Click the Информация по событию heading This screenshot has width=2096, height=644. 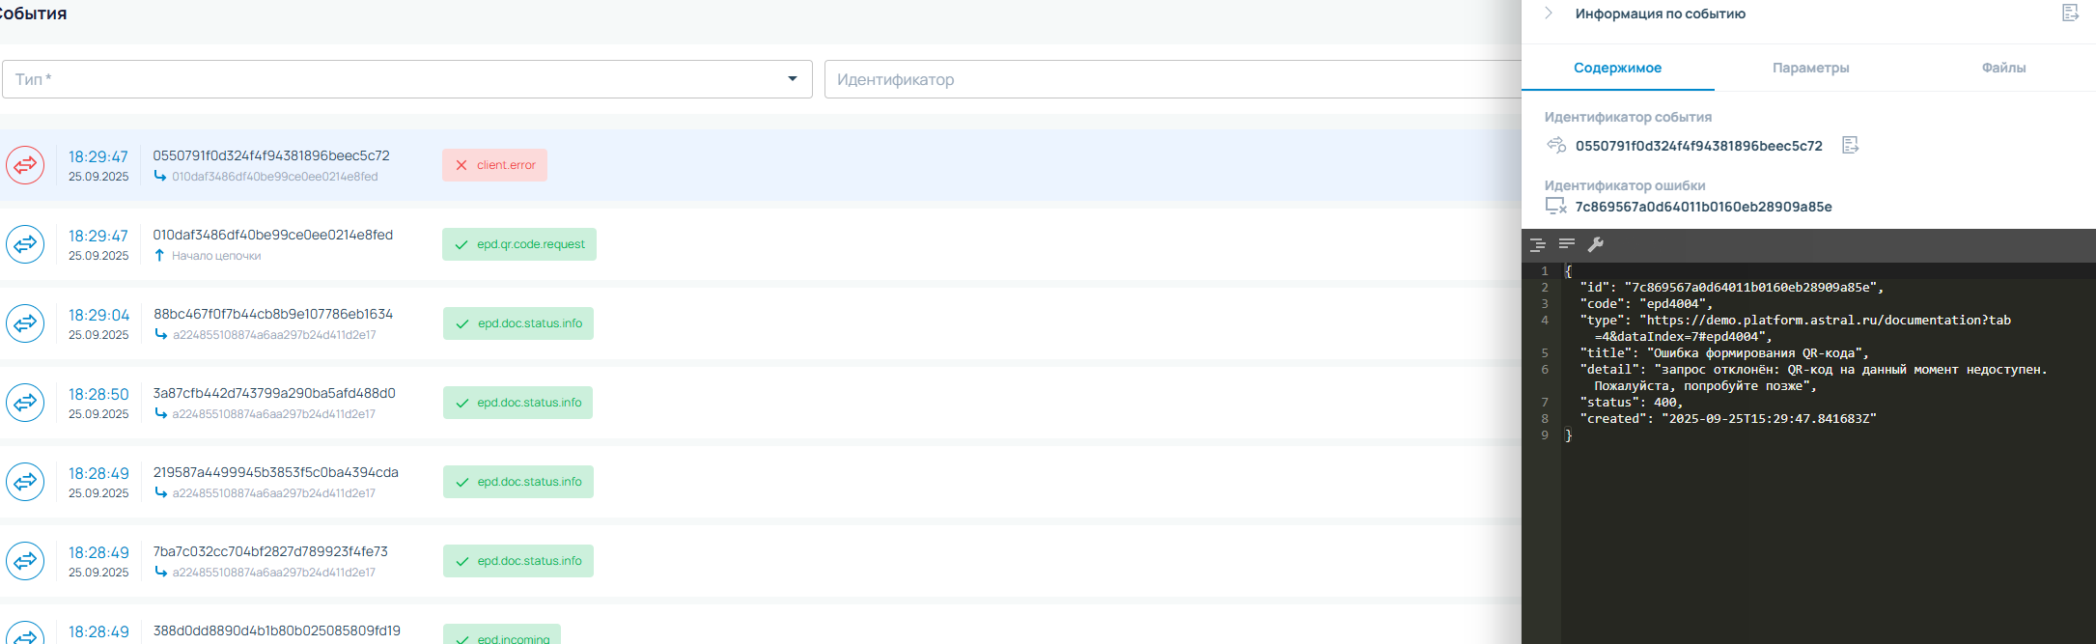point(1661,14)
